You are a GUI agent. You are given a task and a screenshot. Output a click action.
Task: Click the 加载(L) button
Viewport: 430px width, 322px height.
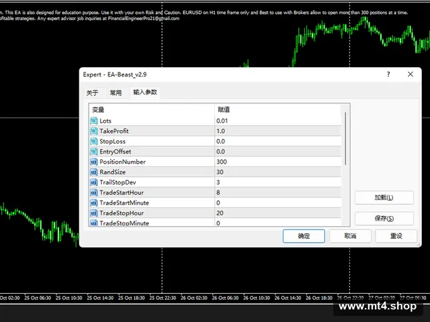[384, 197]
